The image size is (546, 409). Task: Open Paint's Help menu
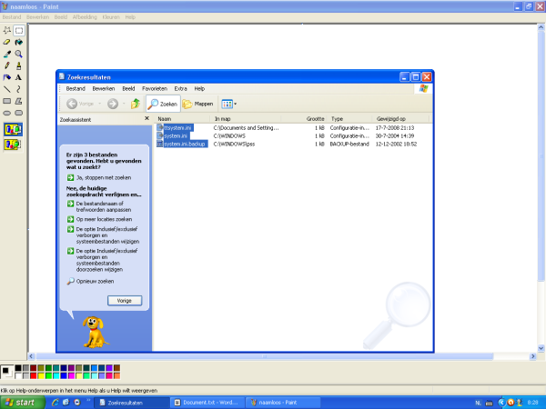[130, 17]
